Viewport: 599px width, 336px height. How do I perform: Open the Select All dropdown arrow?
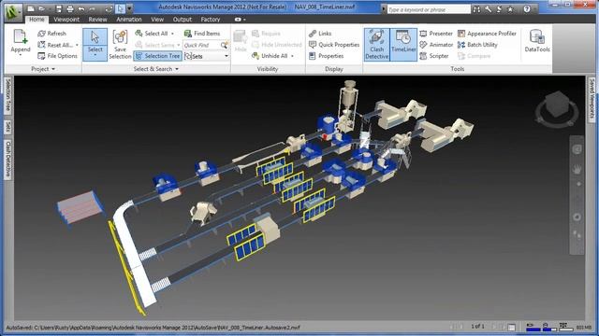[x=172, y=34]
